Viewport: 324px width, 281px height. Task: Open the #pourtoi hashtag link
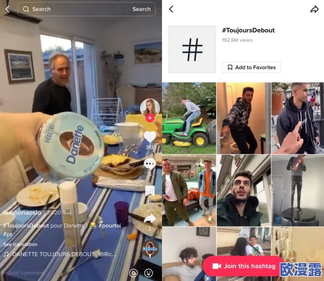(x=110, y=225)
